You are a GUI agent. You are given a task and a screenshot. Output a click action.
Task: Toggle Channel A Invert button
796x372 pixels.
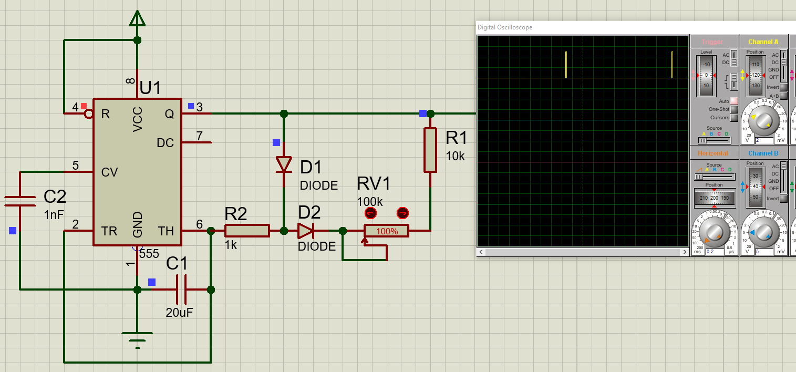coord(783,87)
